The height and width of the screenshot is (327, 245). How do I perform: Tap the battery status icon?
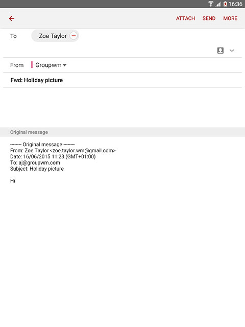click(x=225, y=4)
